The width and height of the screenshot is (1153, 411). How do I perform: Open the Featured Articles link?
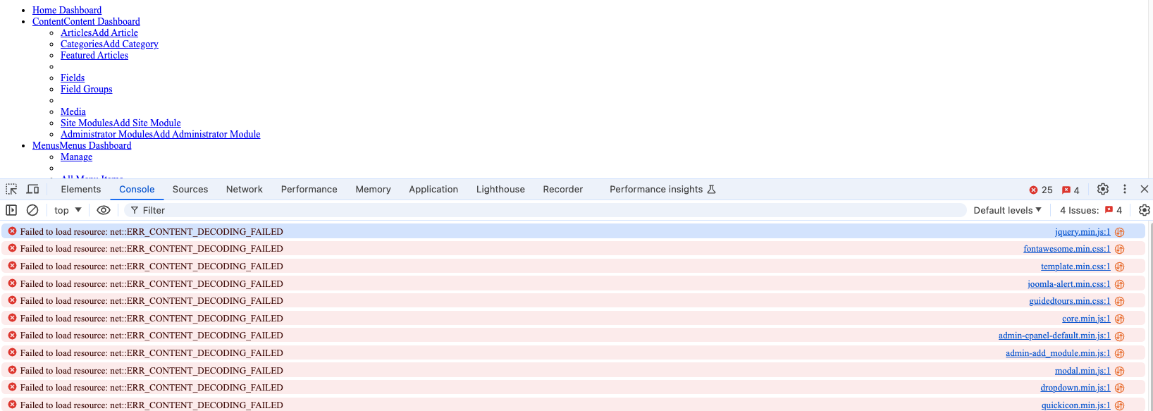click(x=94, y=55)
